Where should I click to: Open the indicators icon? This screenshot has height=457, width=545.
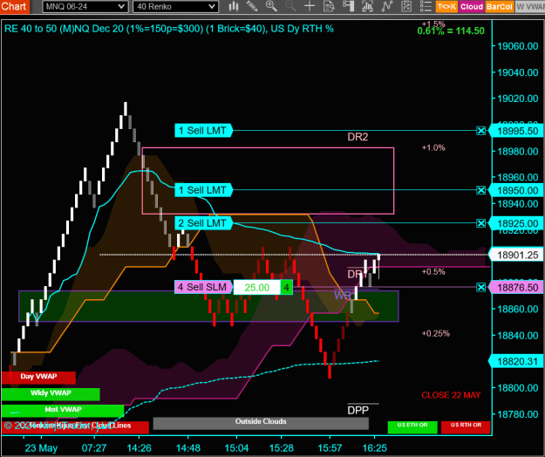click(387, 6)
